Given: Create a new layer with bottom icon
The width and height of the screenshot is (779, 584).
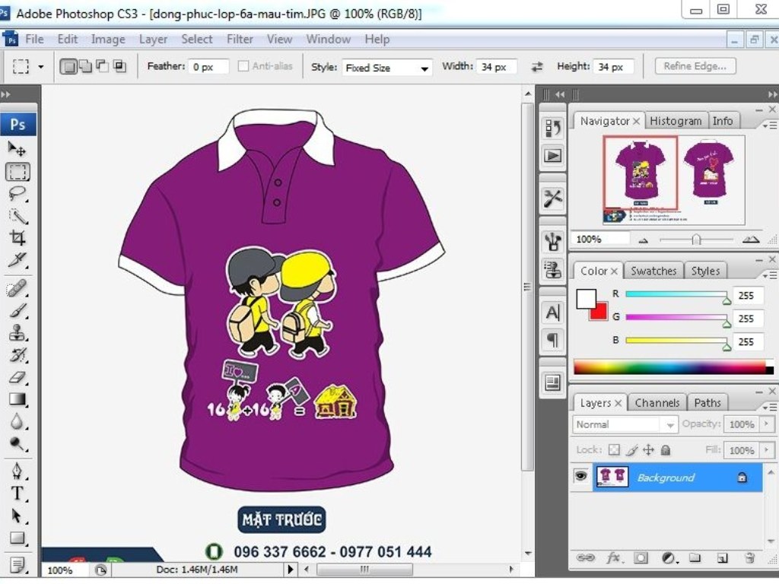Looking at the screenshot, I should (x=722, y=558).
